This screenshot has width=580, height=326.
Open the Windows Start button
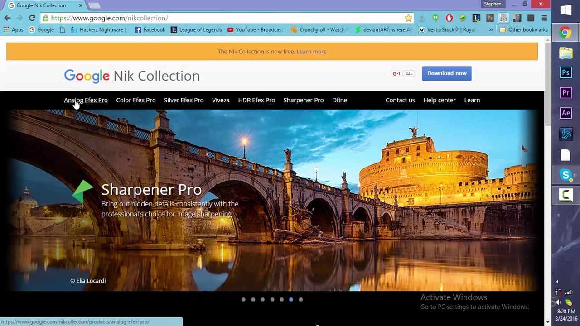point(565,10)
